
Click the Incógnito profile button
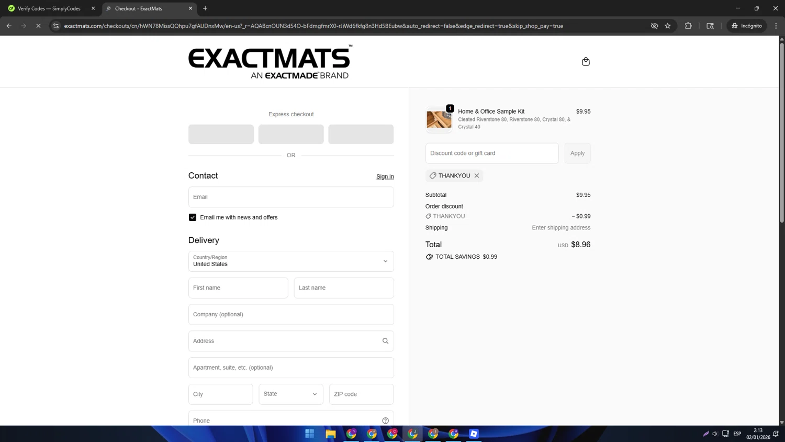(747, 26)
